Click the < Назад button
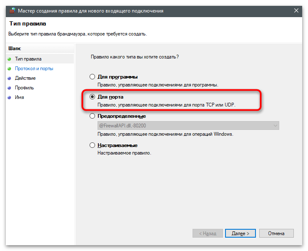 coord(208,233)
